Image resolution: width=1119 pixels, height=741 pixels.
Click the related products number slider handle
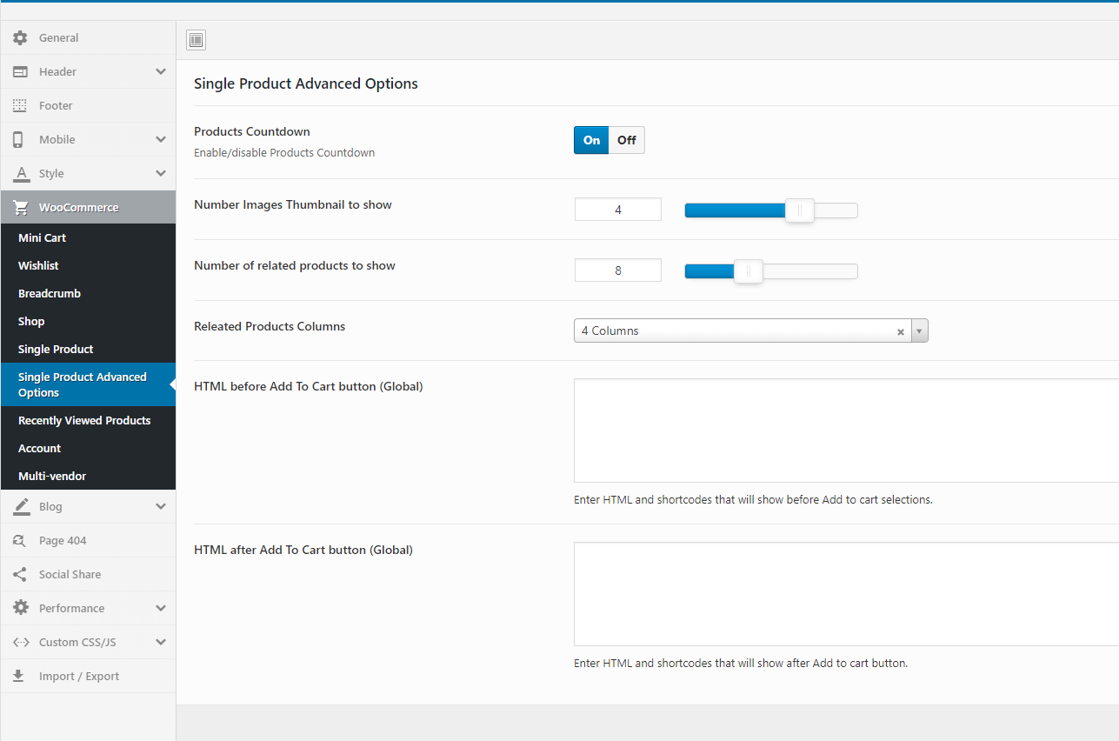pyautogui.click(x=749, y=271)
